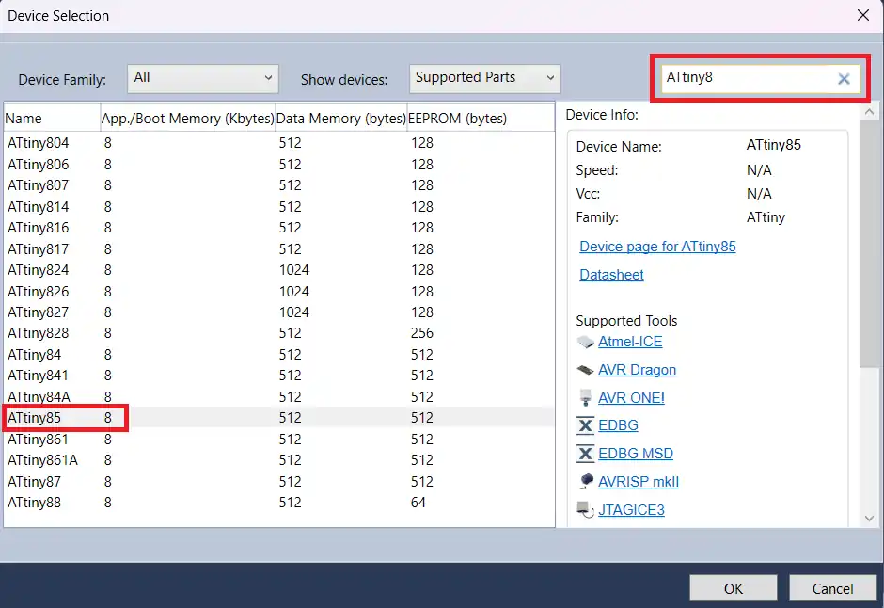Image resolution: width=884 pixels, height=608 pixels.
Task: Click Device Info scrollbar up arrow
Action: (869, 112)
